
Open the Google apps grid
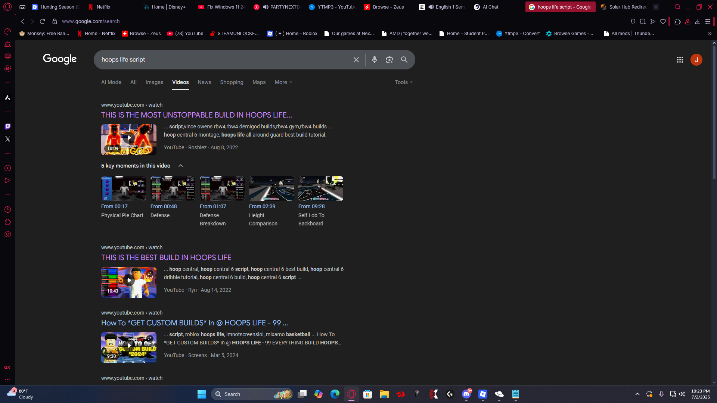tap(680, 60)
